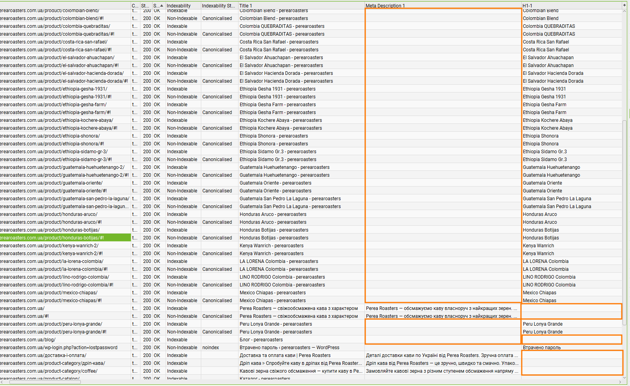This screenshot has height=386, width=630.
Task: Select the costa-rica-san-rafael/ URL without hash
Action: click(x=54, y=42)
